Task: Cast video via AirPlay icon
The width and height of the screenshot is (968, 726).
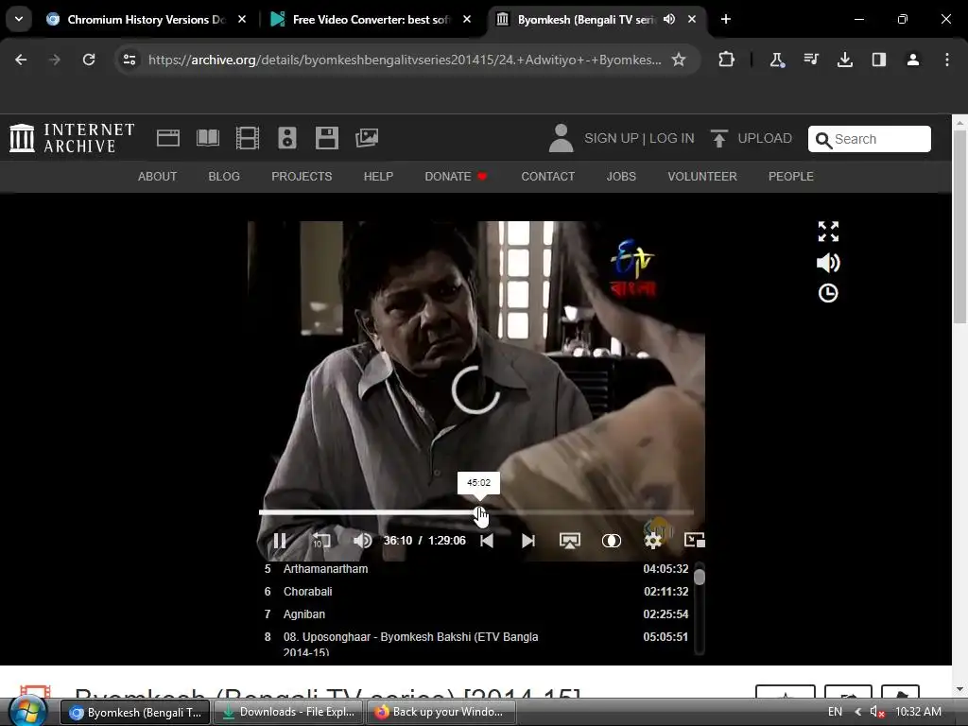Action: (x=569, y=541)
